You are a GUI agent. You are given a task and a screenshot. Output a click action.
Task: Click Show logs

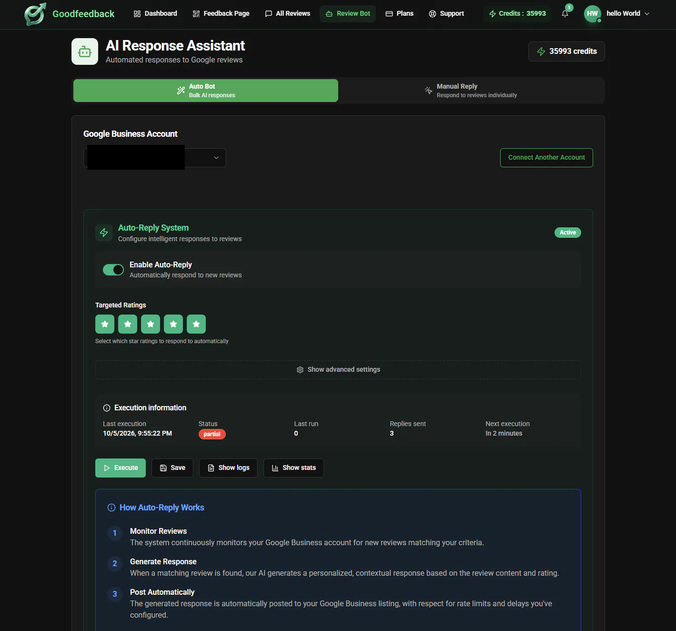[x=228, y=468]
